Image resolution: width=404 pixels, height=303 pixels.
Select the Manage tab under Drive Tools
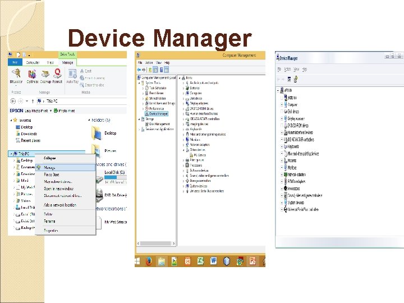67,63
